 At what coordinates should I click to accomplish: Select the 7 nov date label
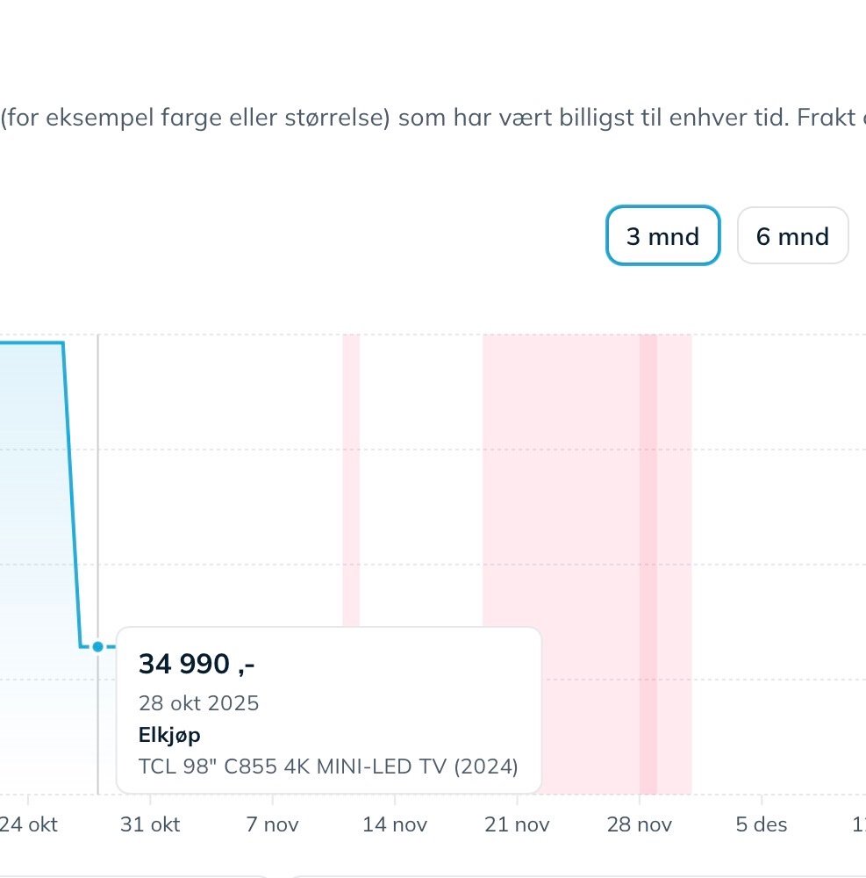(273, 824)
